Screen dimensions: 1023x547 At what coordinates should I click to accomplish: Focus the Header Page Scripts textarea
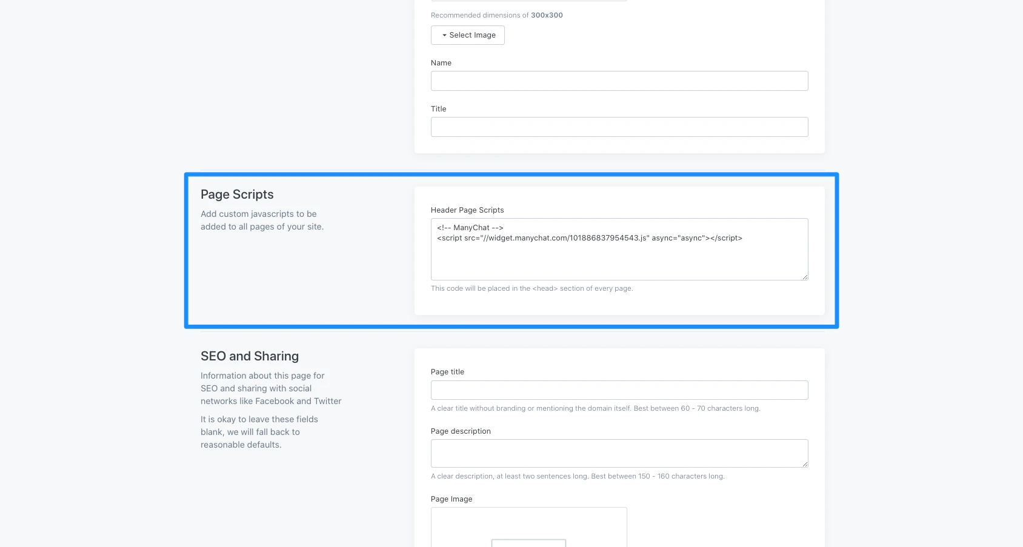pos(619,249)
